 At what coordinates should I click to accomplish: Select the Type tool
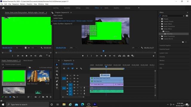click(x=57, y=88)
